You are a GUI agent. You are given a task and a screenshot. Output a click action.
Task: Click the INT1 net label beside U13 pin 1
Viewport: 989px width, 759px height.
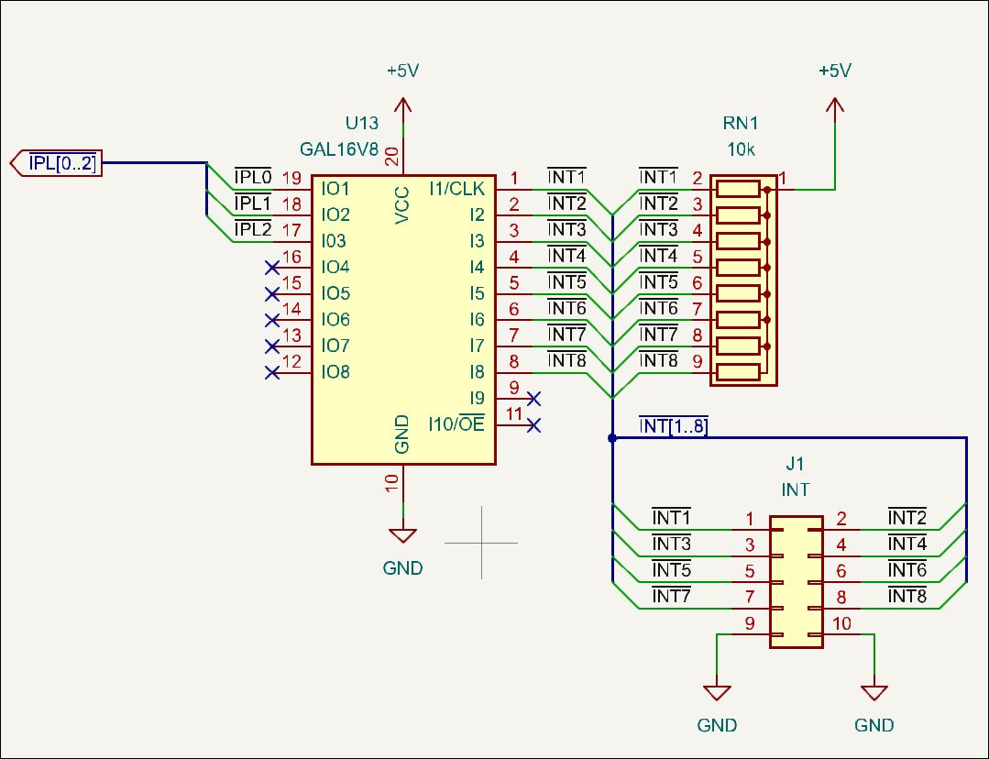click(566, 177)
